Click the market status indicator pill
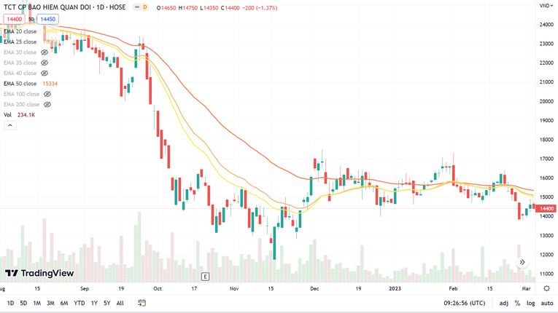The height and width of the screenshot is (313, 558). [144, 7]
